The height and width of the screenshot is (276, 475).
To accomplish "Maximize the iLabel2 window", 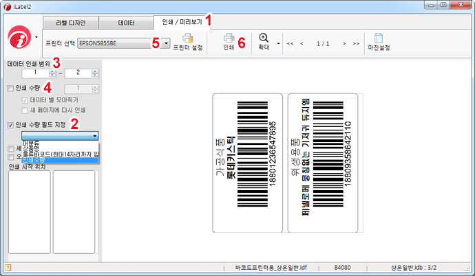I will [x=443, y=5].
